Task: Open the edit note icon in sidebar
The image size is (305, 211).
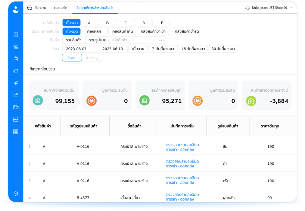Action: pyautogui.click(x=16, y=132)
